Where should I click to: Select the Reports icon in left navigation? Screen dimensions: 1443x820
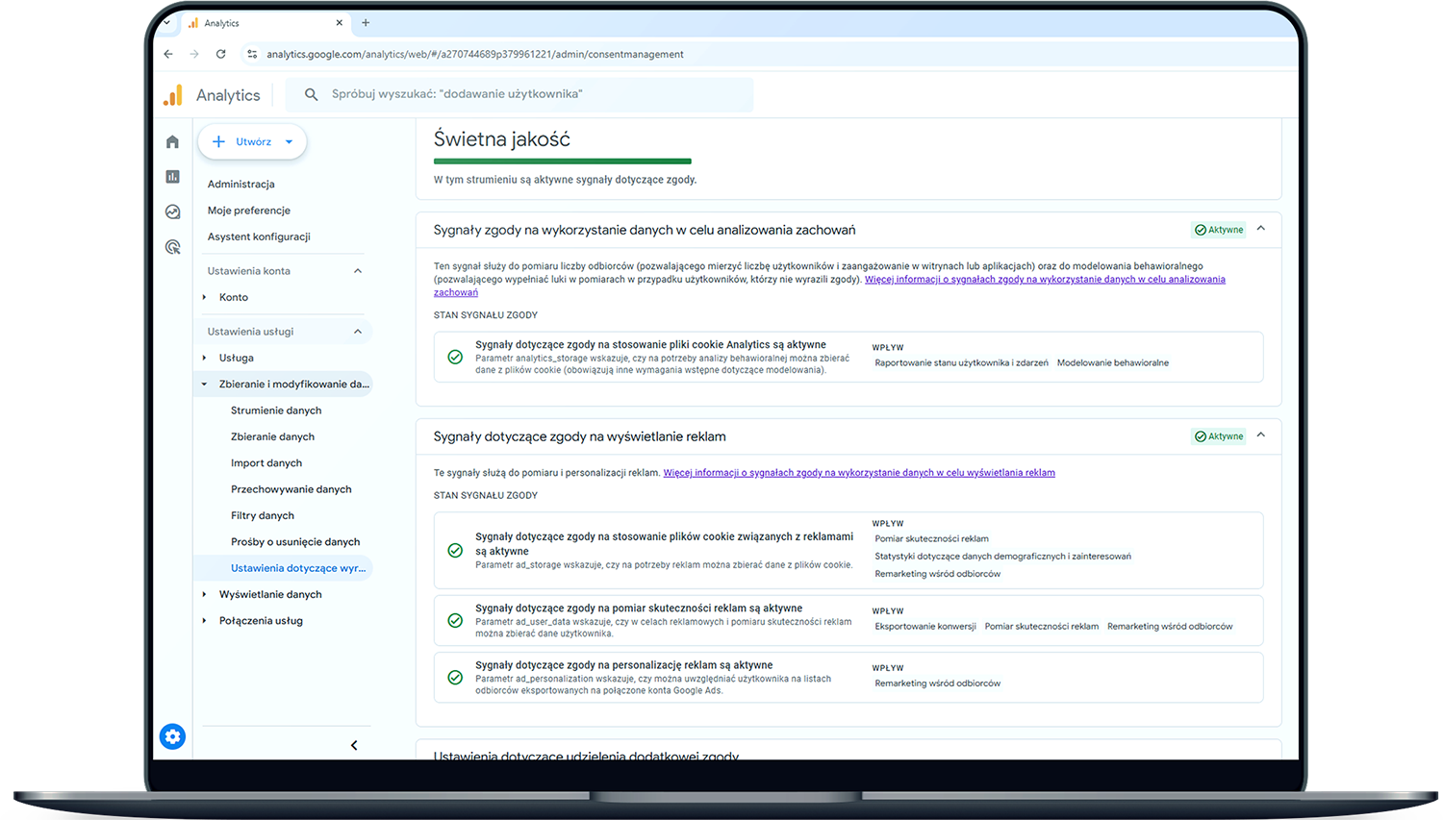pos(172,176)
